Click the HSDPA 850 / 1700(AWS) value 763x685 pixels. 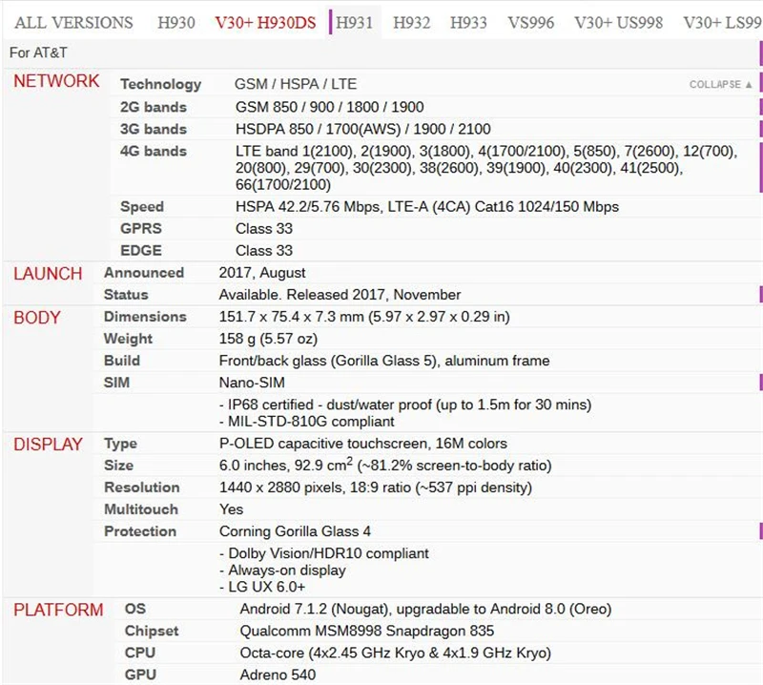point(363,129)
